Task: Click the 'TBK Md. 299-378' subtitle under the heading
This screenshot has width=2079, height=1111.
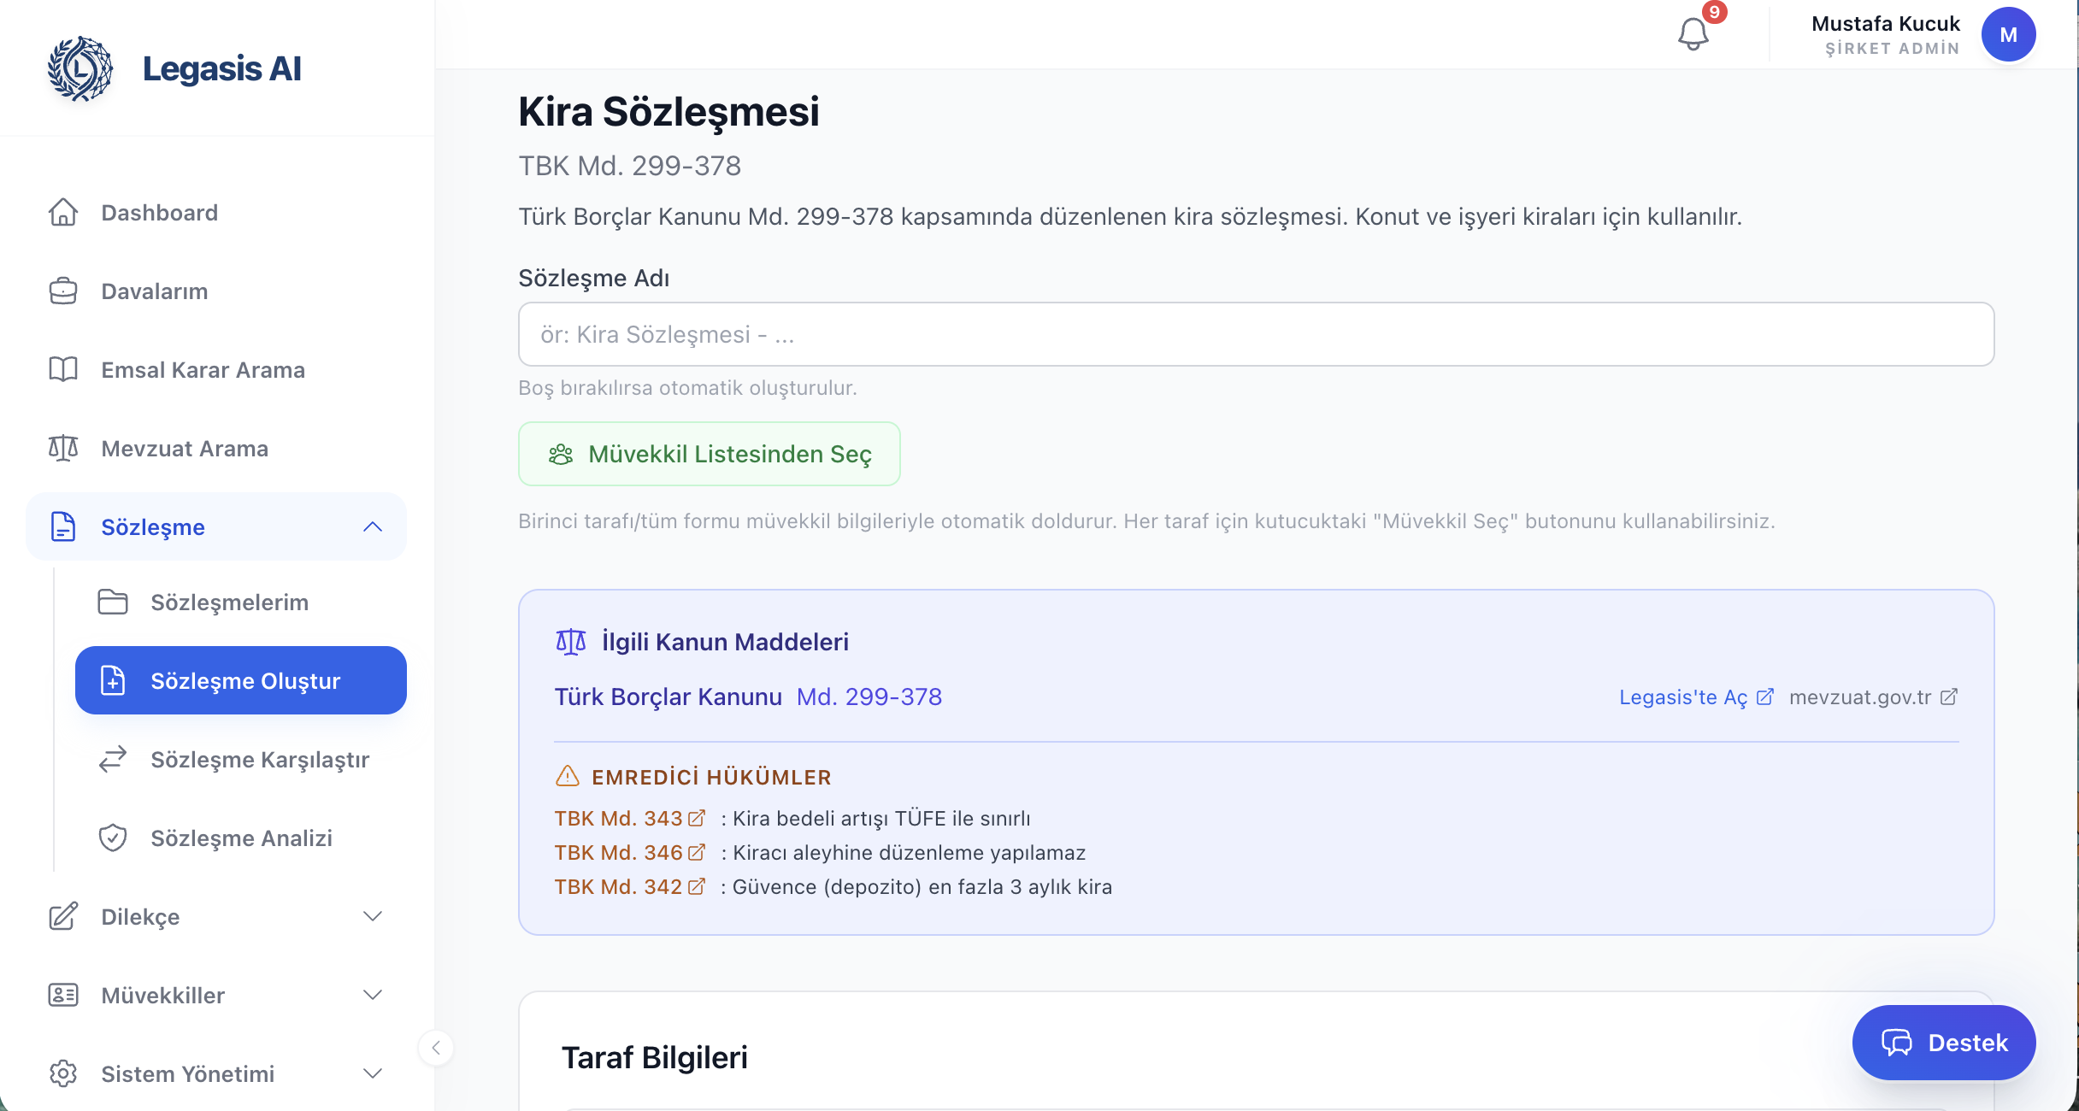Action: pos(629,165)
